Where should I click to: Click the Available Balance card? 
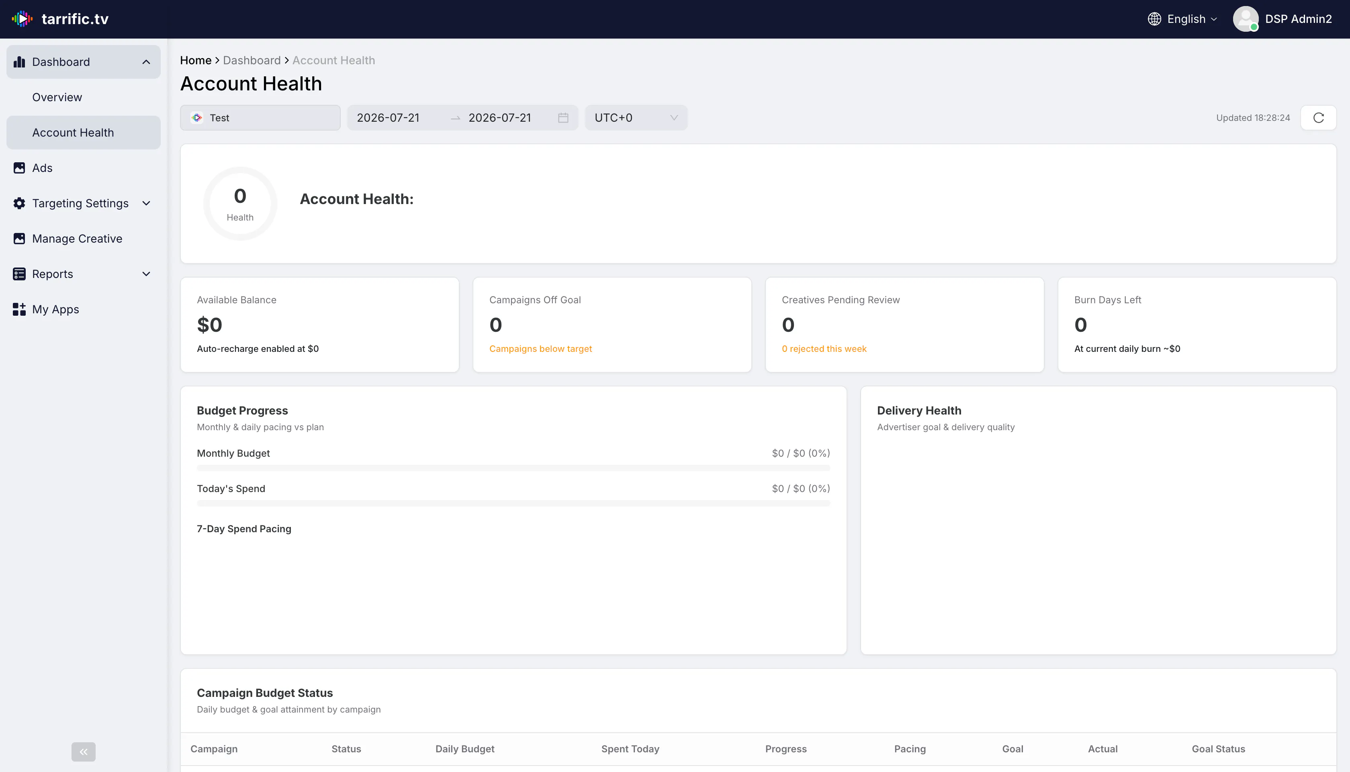[x=320, y=325]
